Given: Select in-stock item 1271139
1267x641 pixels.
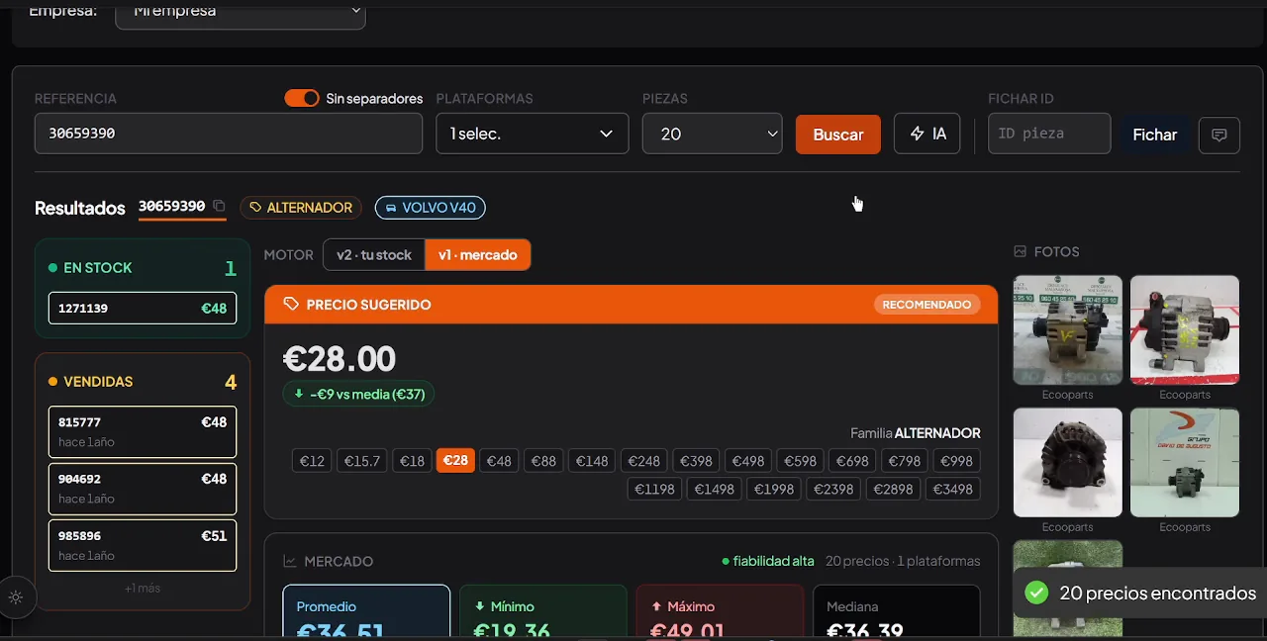Looking at the screenshot, I should tap(143, 308).
